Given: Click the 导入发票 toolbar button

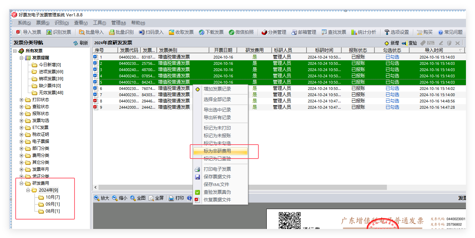Looking at the screenshot, I should (x=29, y=32).
